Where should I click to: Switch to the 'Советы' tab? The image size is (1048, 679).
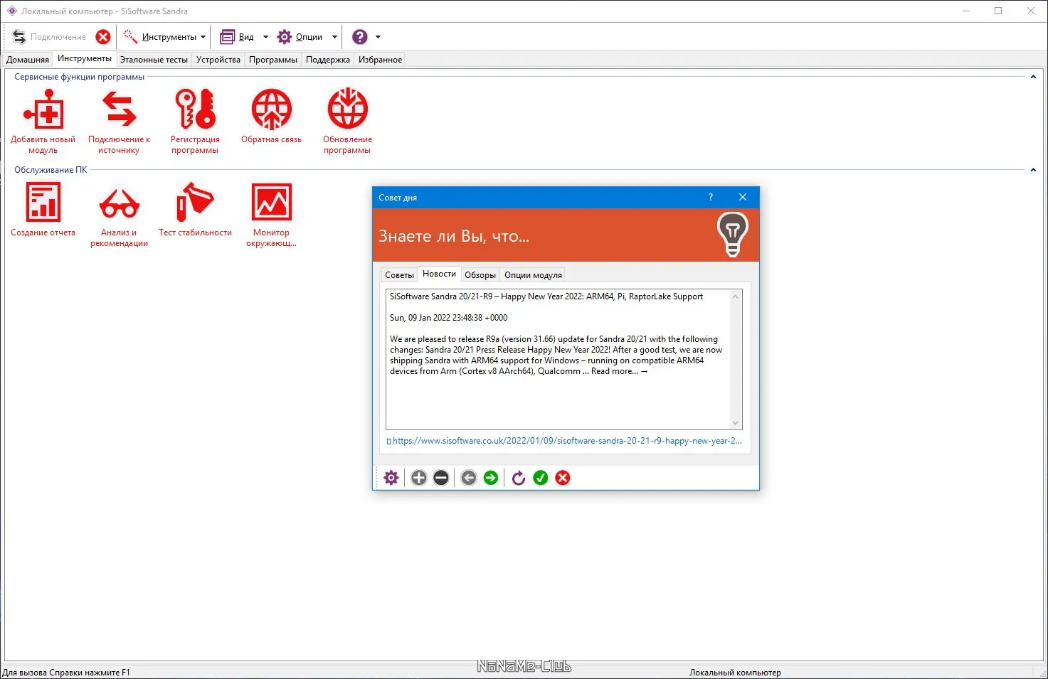point(399,274)
